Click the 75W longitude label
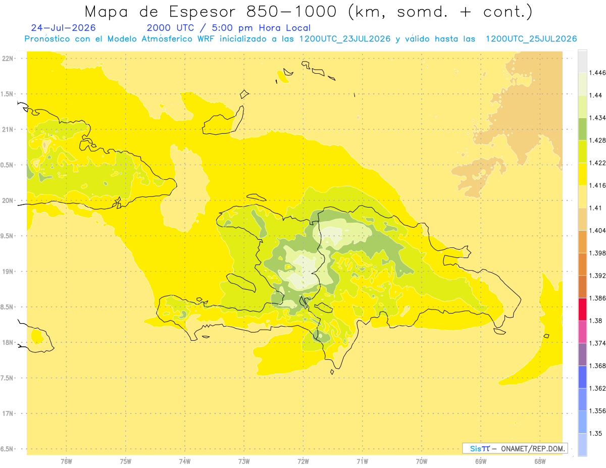The width and height of the screenshot is (606, 468). (x=126, y=461)
